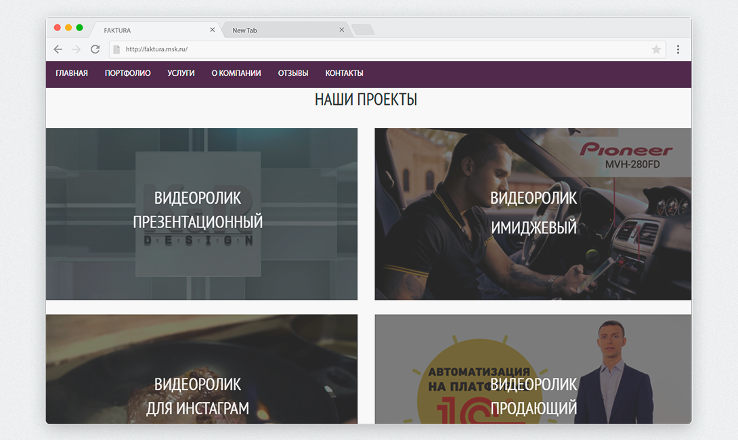Close the New Tab tab
738x440 pixels.
coord(342,30)
